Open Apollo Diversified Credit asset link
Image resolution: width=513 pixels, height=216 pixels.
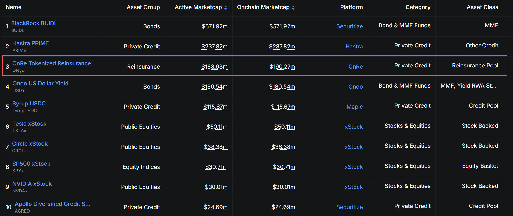pos(53,204)
